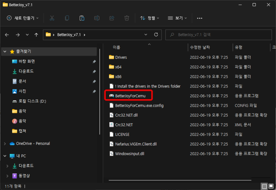Viewport: 276px width, 190px height.
Task: Click chevron after BetterJoy_v7.1 in breadcrumb
Action: (85, 35)
